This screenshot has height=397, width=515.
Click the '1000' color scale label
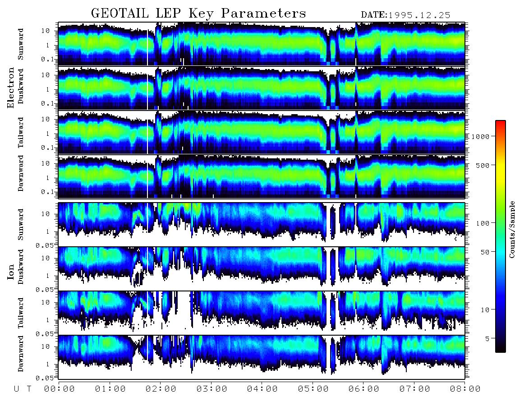point(480,137)
